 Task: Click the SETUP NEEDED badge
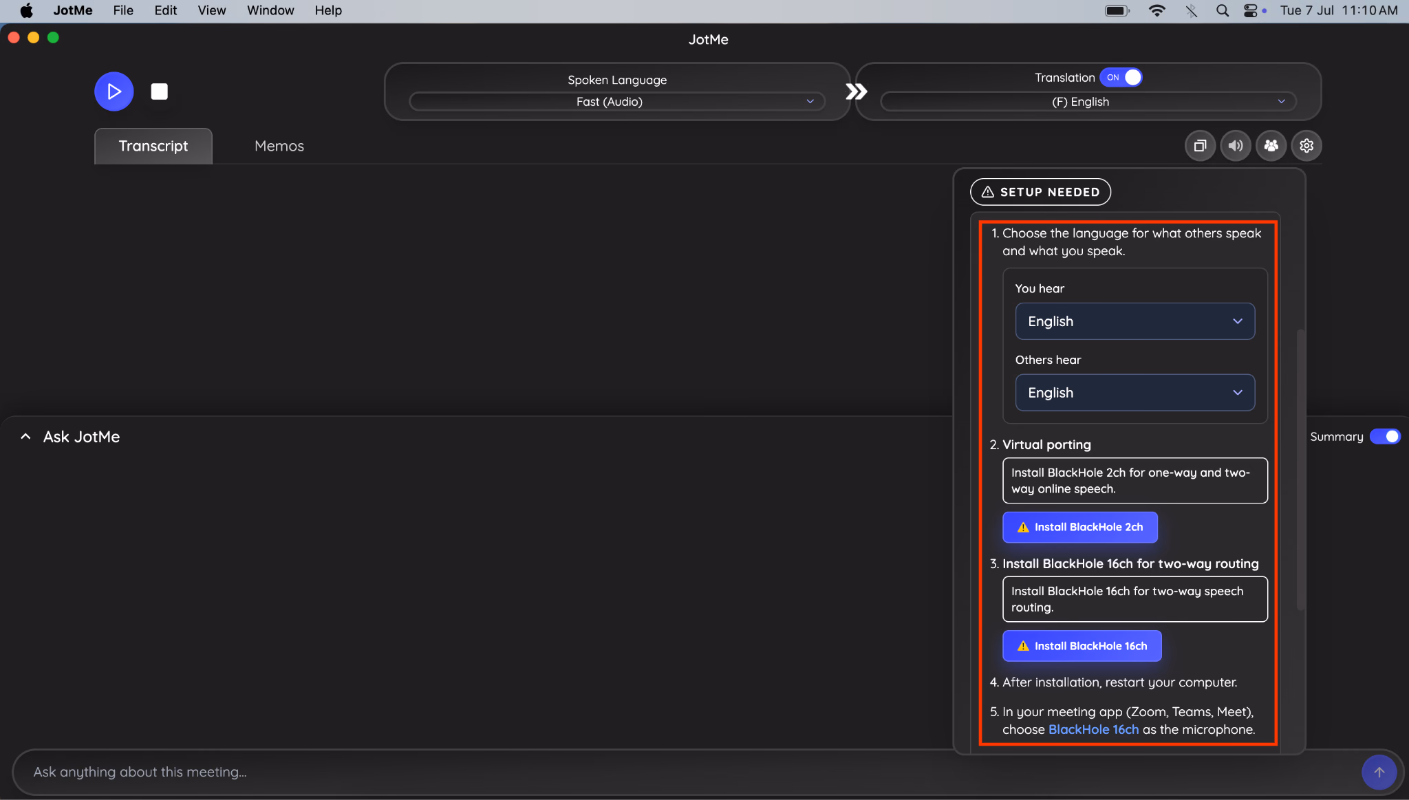1040,192
